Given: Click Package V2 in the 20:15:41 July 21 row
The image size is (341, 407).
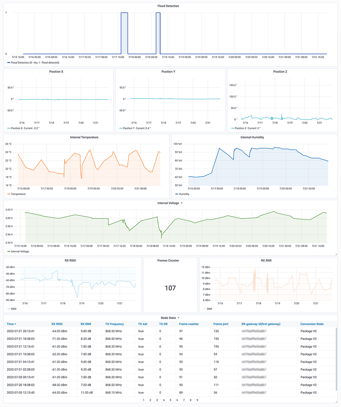Looking at the screenshot, I should point(308,331).
